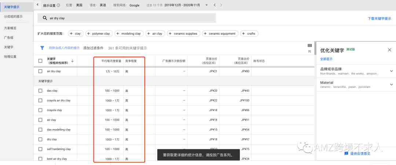Add 'modeling clay' suggestion chip
The height and width of the screenshot is (165, 396).
[x=129, y=34]
